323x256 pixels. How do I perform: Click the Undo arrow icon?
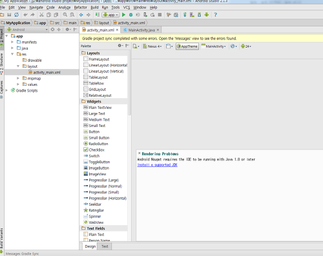click(25, 15)
